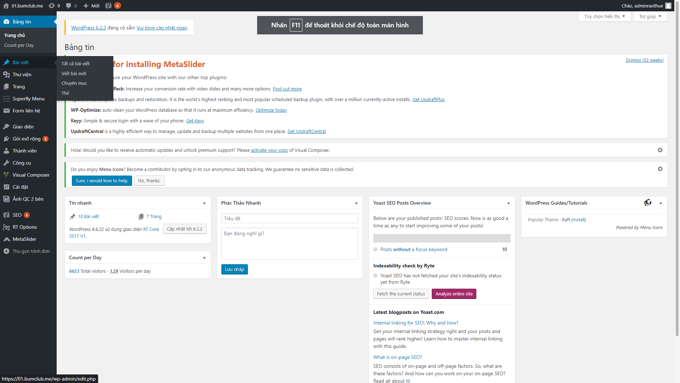Open the Cài đặt settings menu
Screen dimensions: 680x383
coord(20,187)
